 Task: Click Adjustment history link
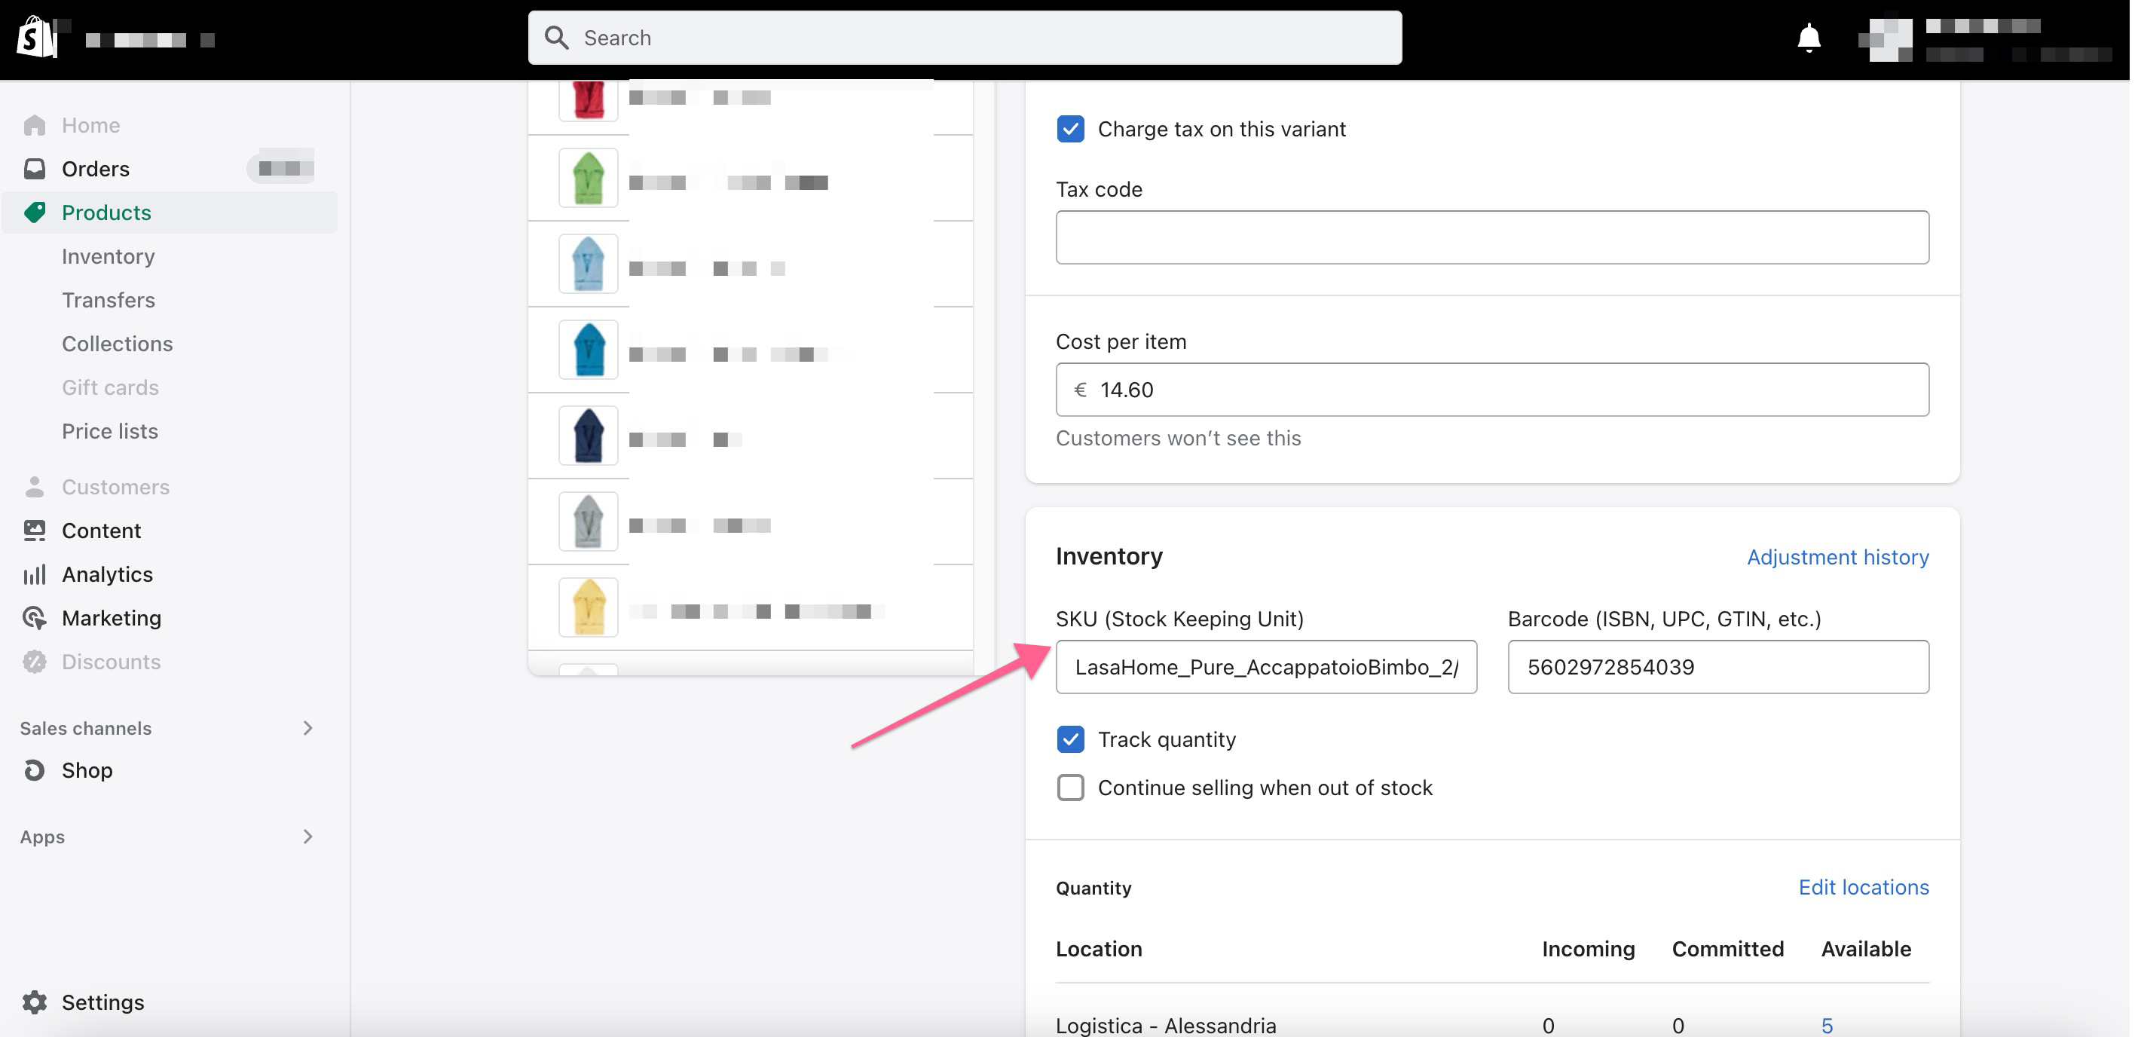point(1837,556)
